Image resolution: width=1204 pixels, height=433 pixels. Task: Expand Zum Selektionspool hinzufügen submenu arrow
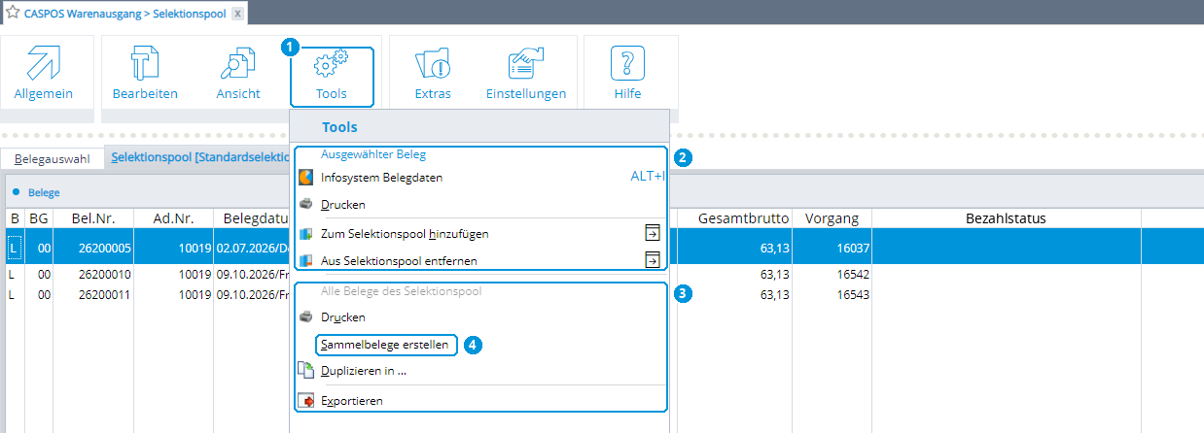(x=653, y=233)
